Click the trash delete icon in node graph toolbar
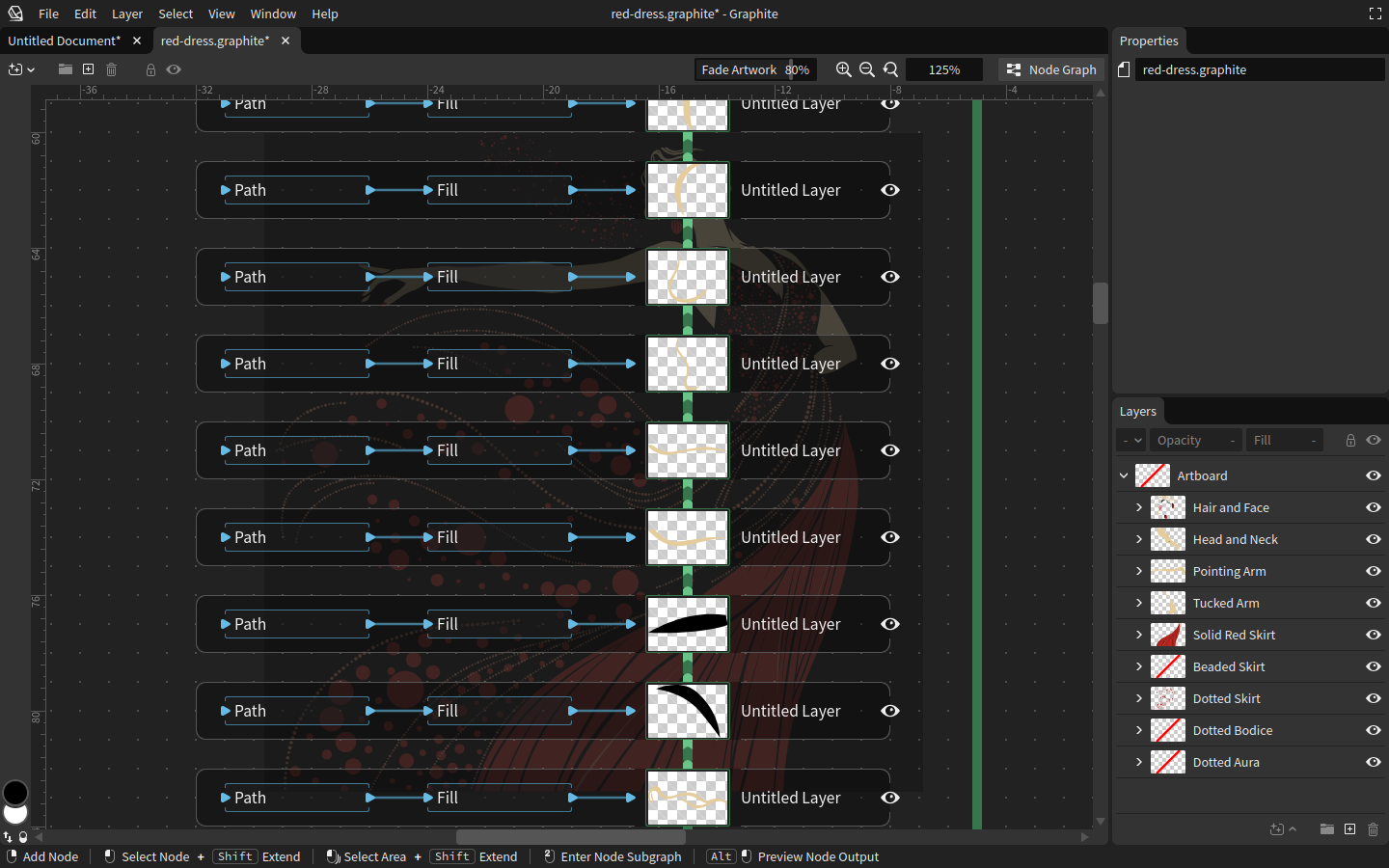This screenshot has width=1389, height=868. (x=111, y=69)
